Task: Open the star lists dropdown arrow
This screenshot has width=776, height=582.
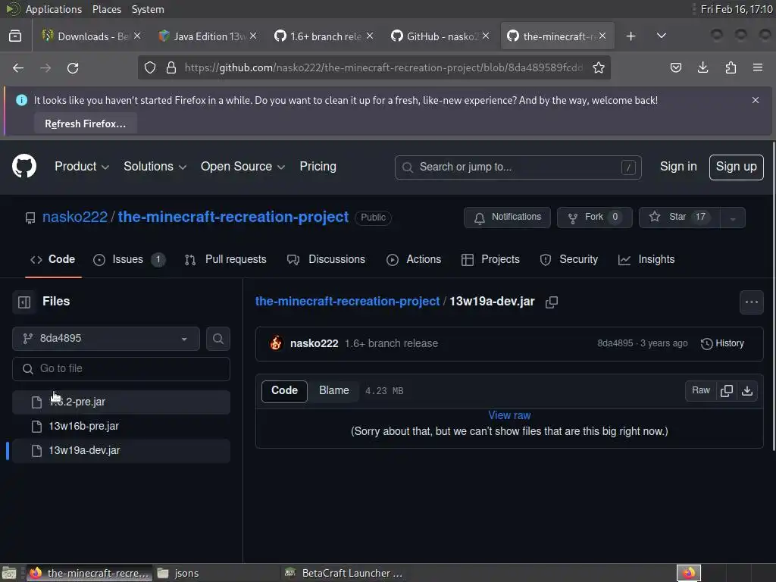Action: pos(733,217)
